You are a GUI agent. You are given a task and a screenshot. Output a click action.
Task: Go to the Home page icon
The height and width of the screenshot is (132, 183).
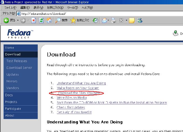coord(49,20)
